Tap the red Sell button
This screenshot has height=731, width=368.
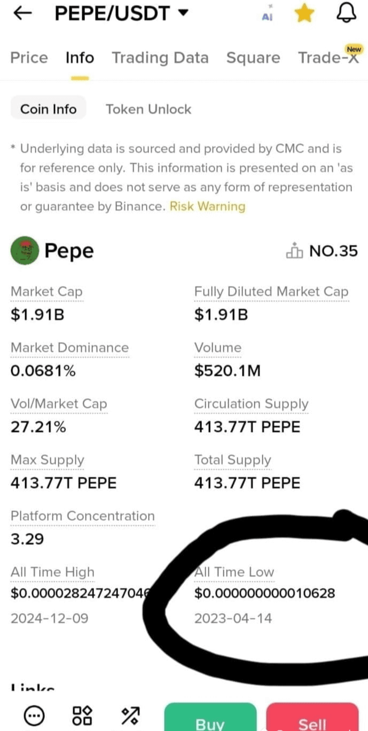[312, 719]
